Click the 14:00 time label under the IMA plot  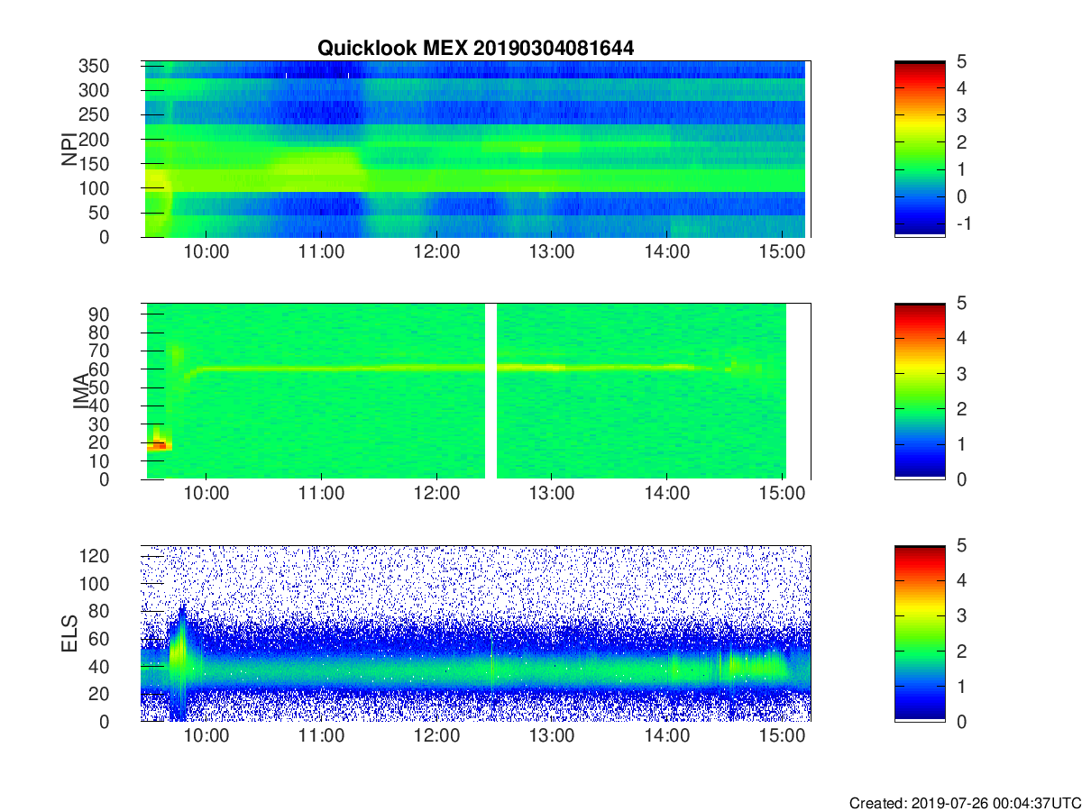(x=666, y=494)
